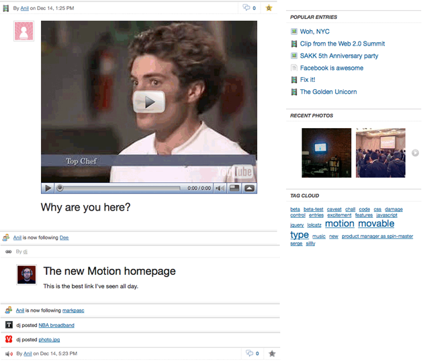Start playback with the player bar play button
This screenshot has height=362, width=423.
coord(48,188)
